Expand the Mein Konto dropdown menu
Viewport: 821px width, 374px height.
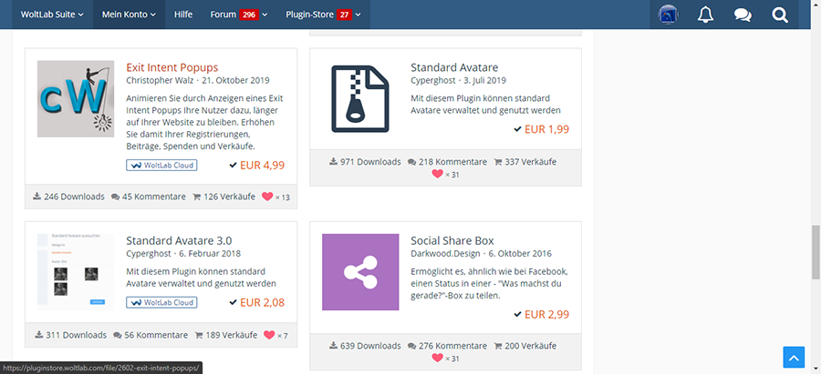128,15
